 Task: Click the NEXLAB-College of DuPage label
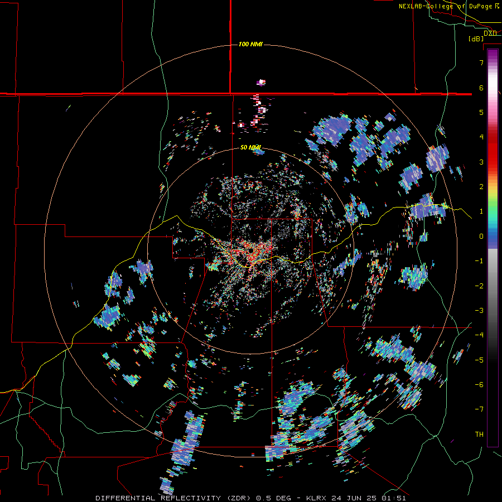(449, 6)
